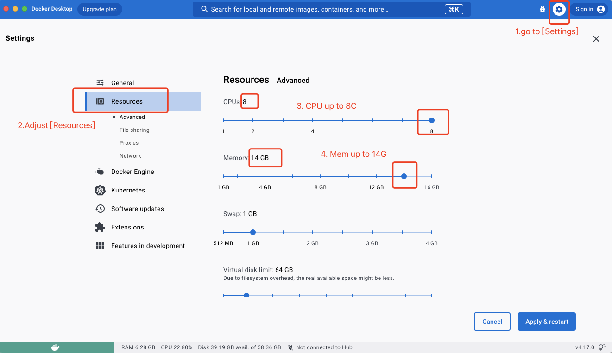The image size is (612, 353).
Task: Click the Extensions puzzle piece icon
Action: [x=100, y=227]
